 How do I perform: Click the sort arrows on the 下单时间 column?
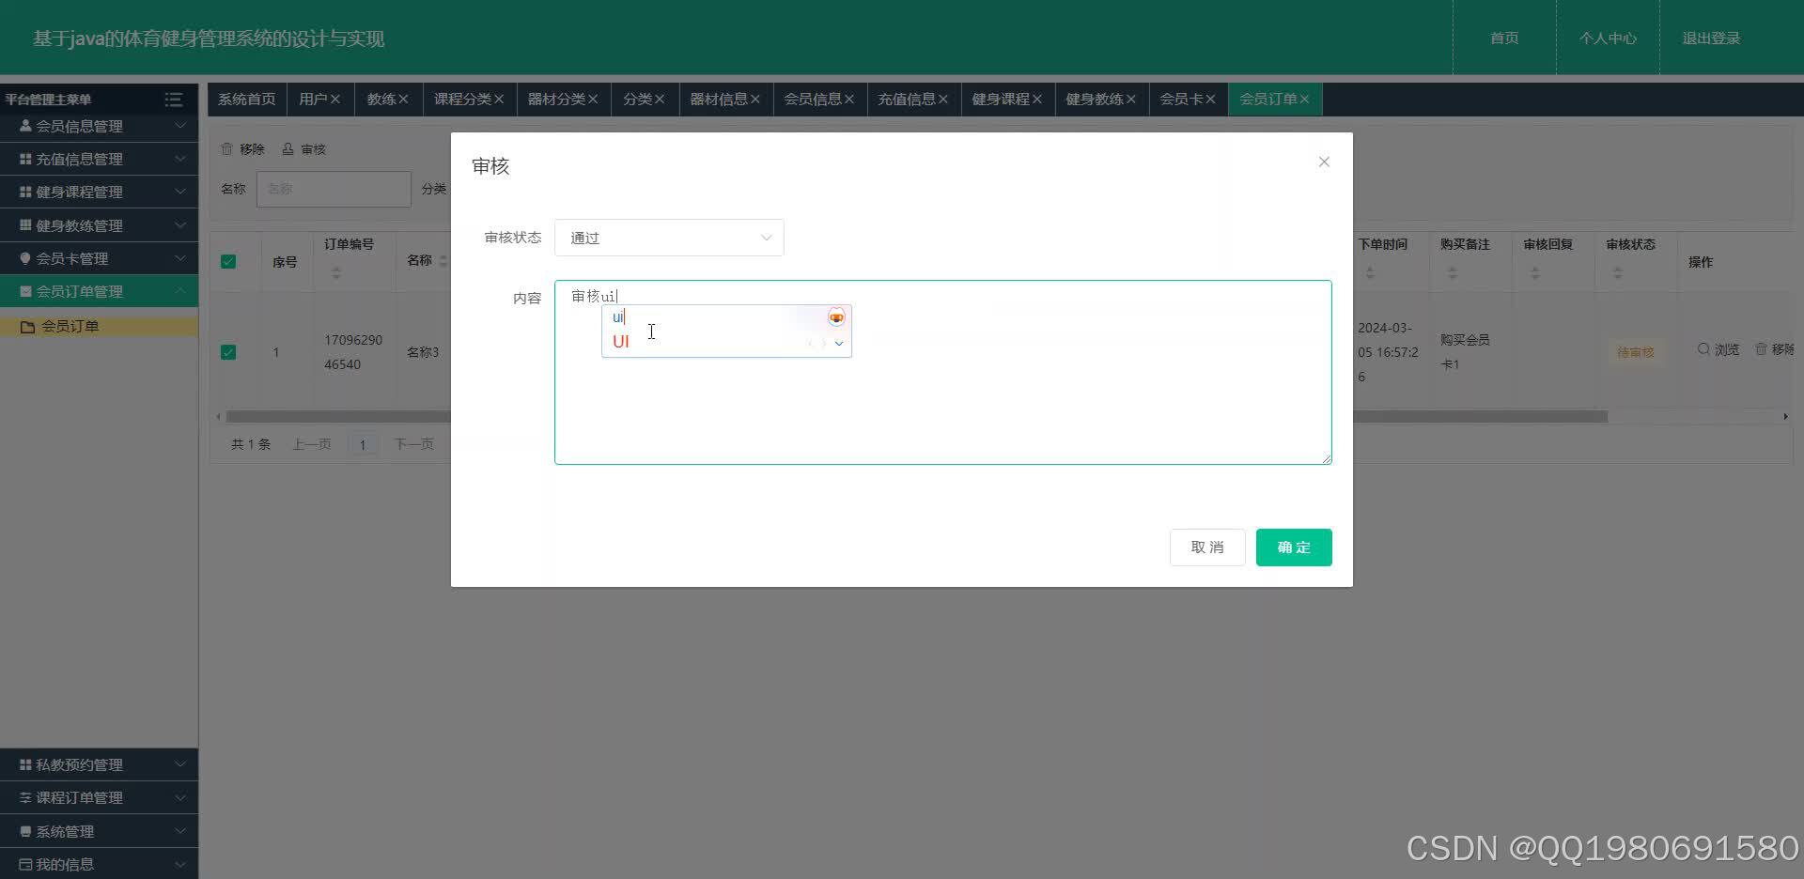tap(1370, 272)
